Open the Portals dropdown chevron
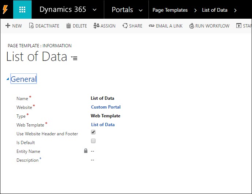This screenshot has width=252, height=194. [141, 10]
